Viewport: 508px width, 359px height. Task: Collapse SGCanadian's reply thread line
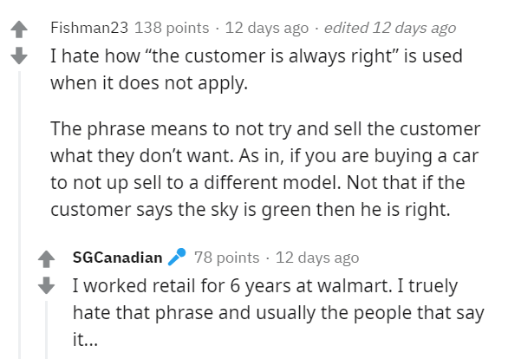(x=46, y=330)
